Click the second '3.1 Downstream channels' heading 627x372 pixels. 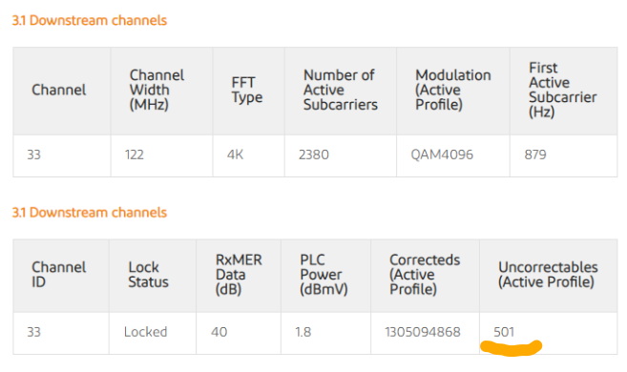pyautogui.click(x=89, y=212)
